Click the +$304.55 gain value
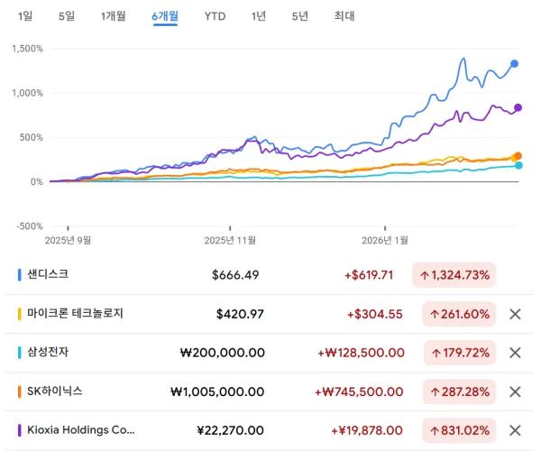Image resolution: width=541 pixels, height=451 pixels. coord(375,314)
